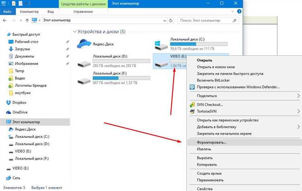Select Свойства in the context menu
Screen dimensions: 302x191
[205, 188]
